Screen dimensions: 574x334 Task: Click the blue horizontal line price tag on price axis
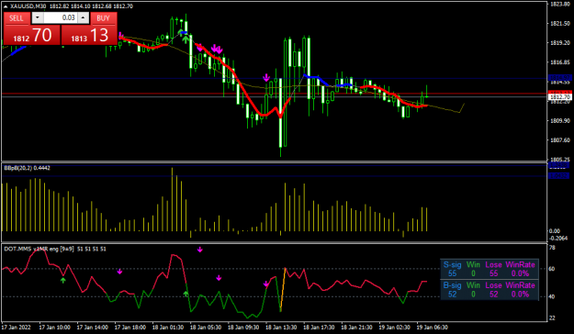point(559,78)
